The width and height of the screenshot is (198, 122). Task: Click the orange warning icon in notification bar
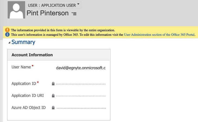(x=7, y=30)
